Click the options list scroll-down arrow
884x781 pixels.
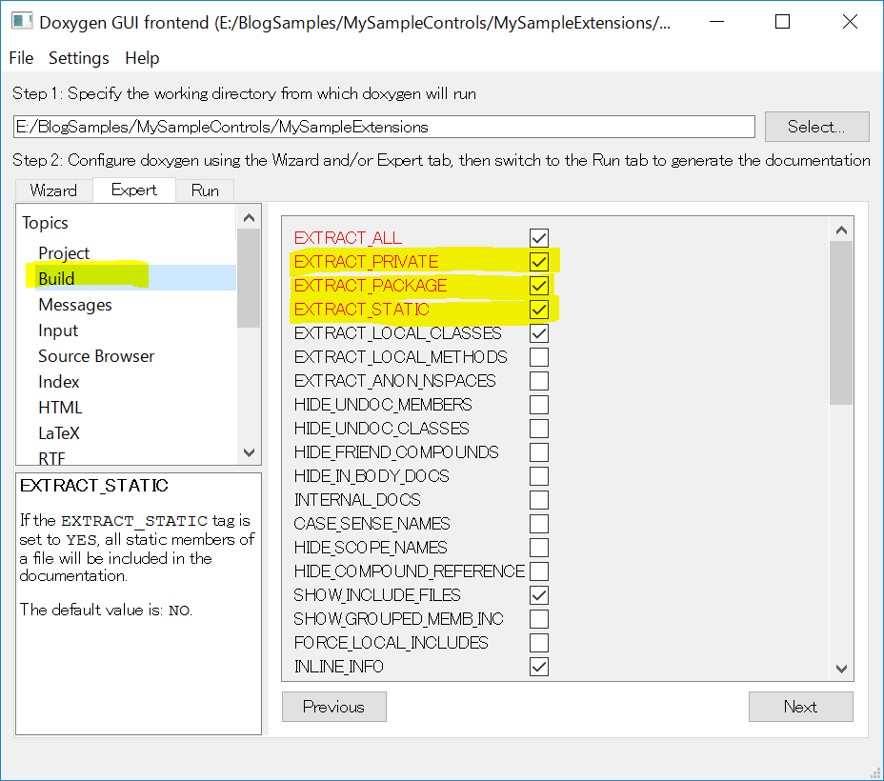[x=841, y=669]
